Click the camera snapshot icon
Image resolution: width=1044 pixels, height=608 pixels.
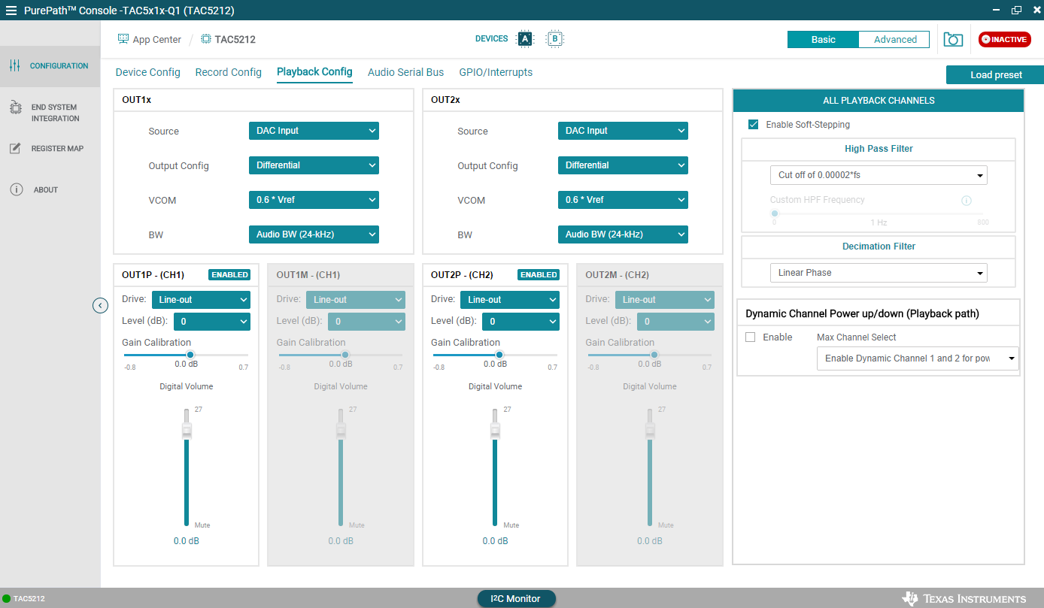[953, 40]
